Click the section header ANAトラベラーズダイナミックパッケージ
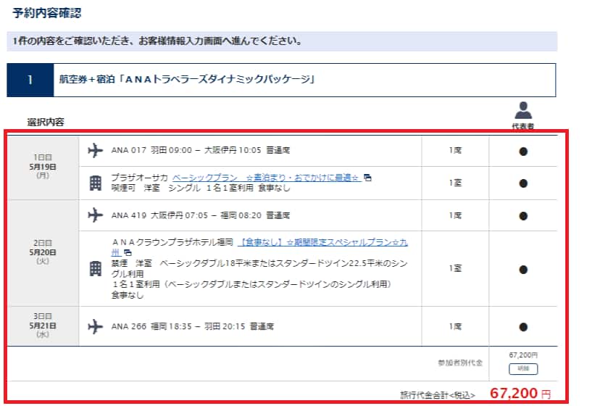600x406 pixels. click(x=186, y=80)
